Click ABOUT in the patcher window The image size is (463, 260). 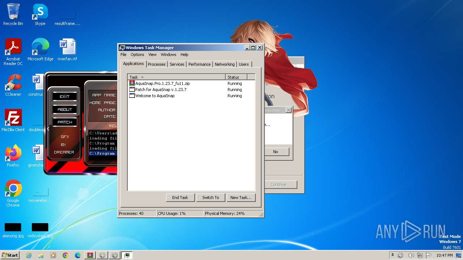[x=65, y=109]
